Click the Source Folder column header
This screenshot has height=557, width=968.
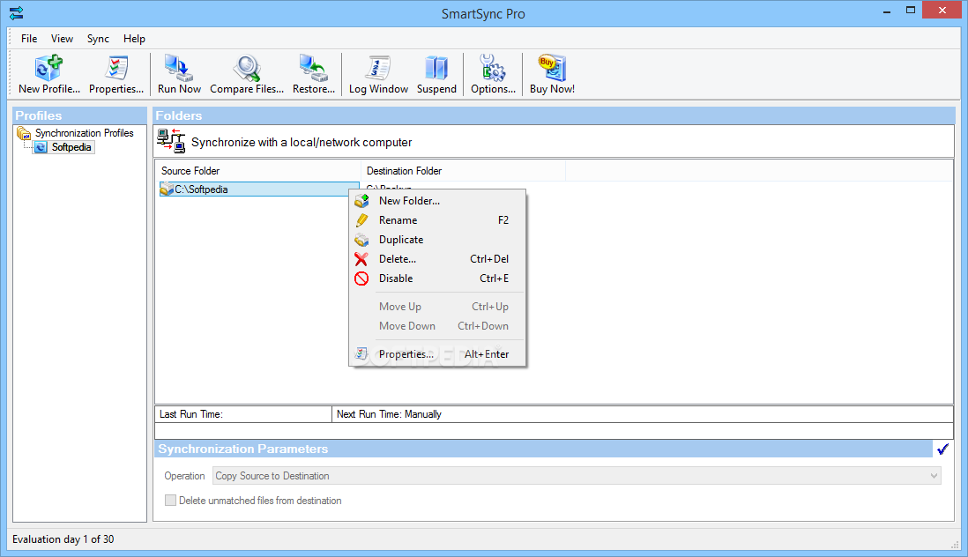coord(257,171)
